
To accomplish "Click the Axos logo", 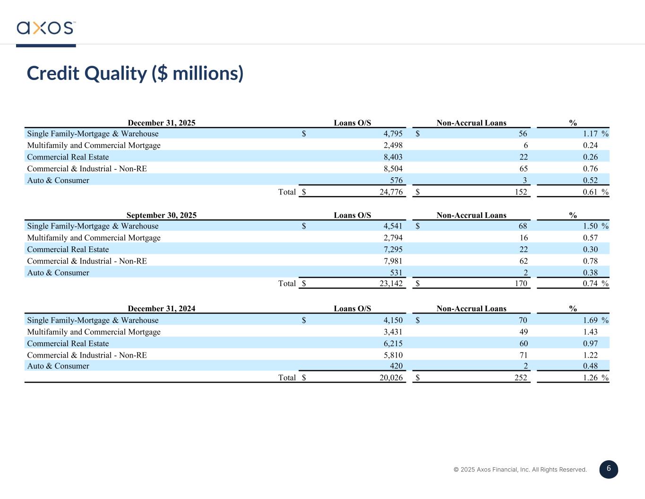I will coord(46,28).
